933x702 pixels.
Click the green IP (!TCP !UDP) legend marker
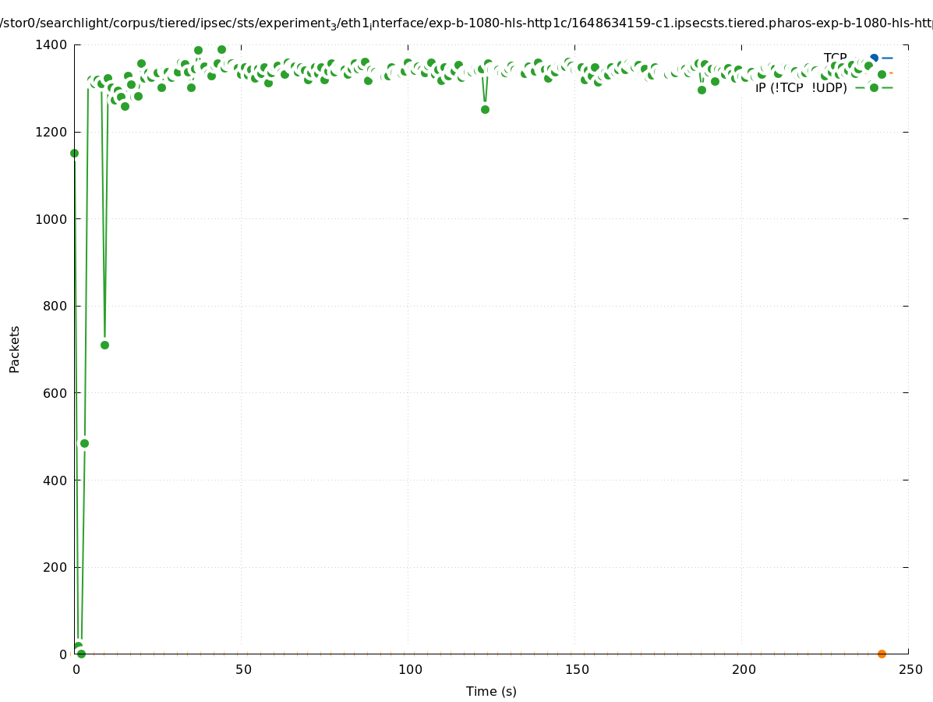pos(874,88)
